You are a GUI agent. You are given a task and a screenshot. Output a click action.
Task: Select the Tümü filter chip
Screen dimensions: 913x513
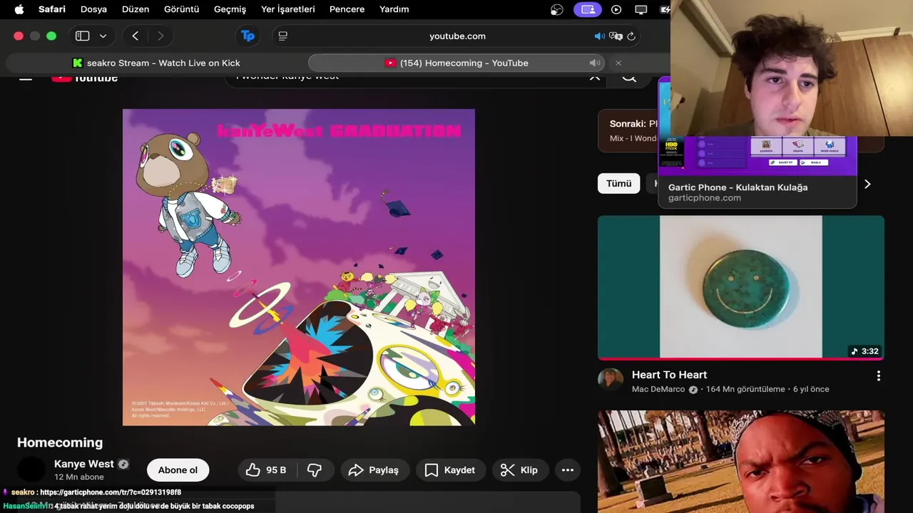click(x=618, y=184)
